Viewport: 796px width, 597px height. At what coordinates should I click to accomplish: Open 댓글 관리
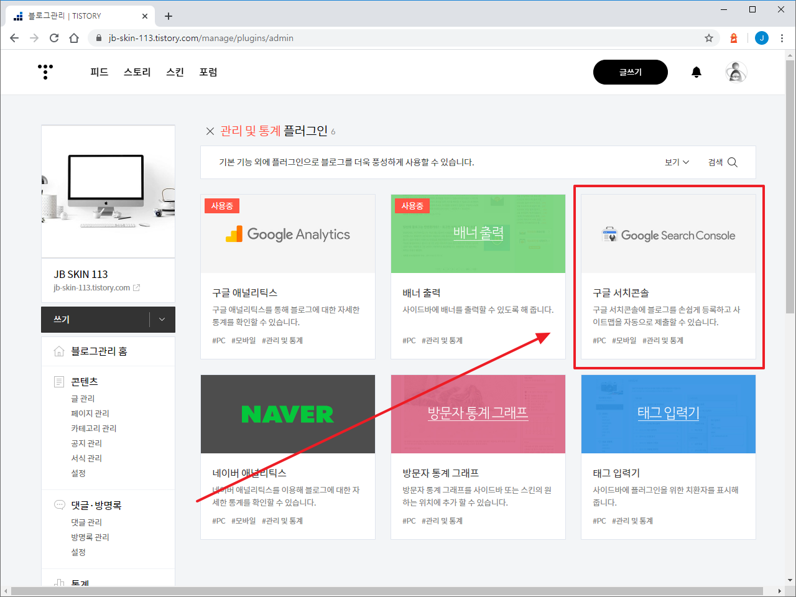pos(86,522)
